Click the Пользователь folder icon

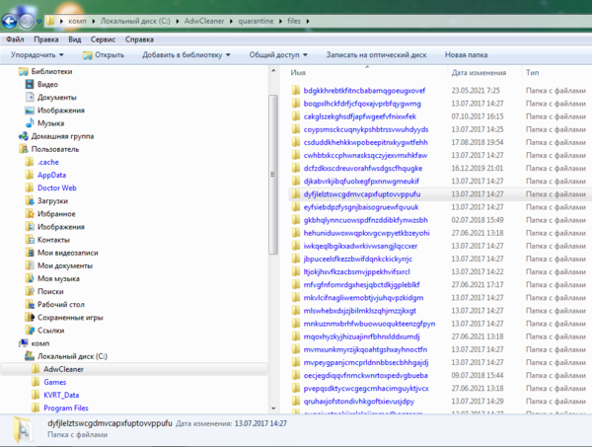[24, 149]
